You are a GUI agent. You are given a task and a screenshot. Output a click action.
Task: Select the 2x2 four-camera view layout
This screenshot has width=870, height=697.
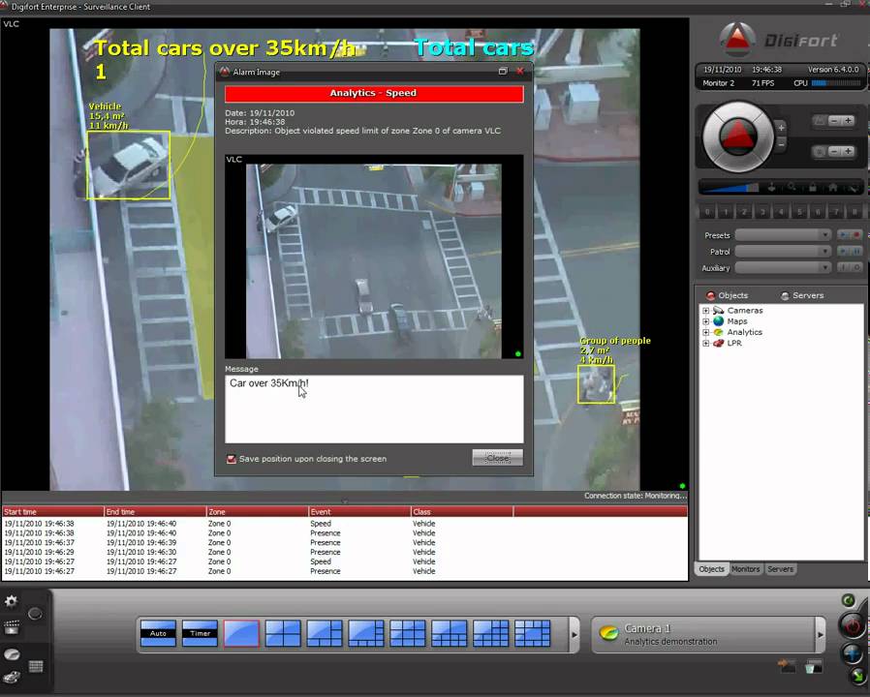[x=283, y=633]
